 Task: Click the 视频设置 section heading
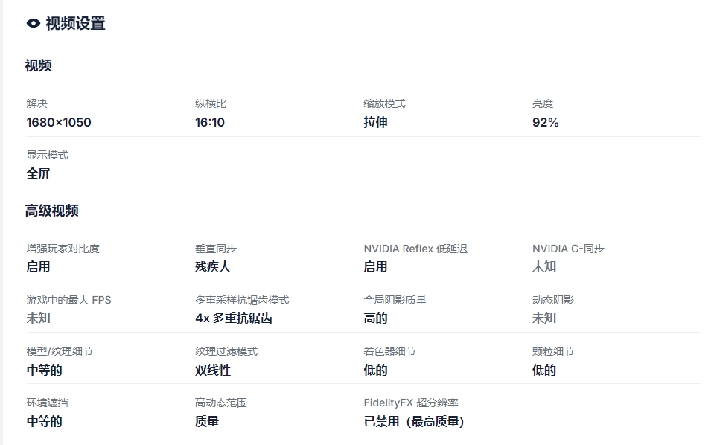coord(75,23)
